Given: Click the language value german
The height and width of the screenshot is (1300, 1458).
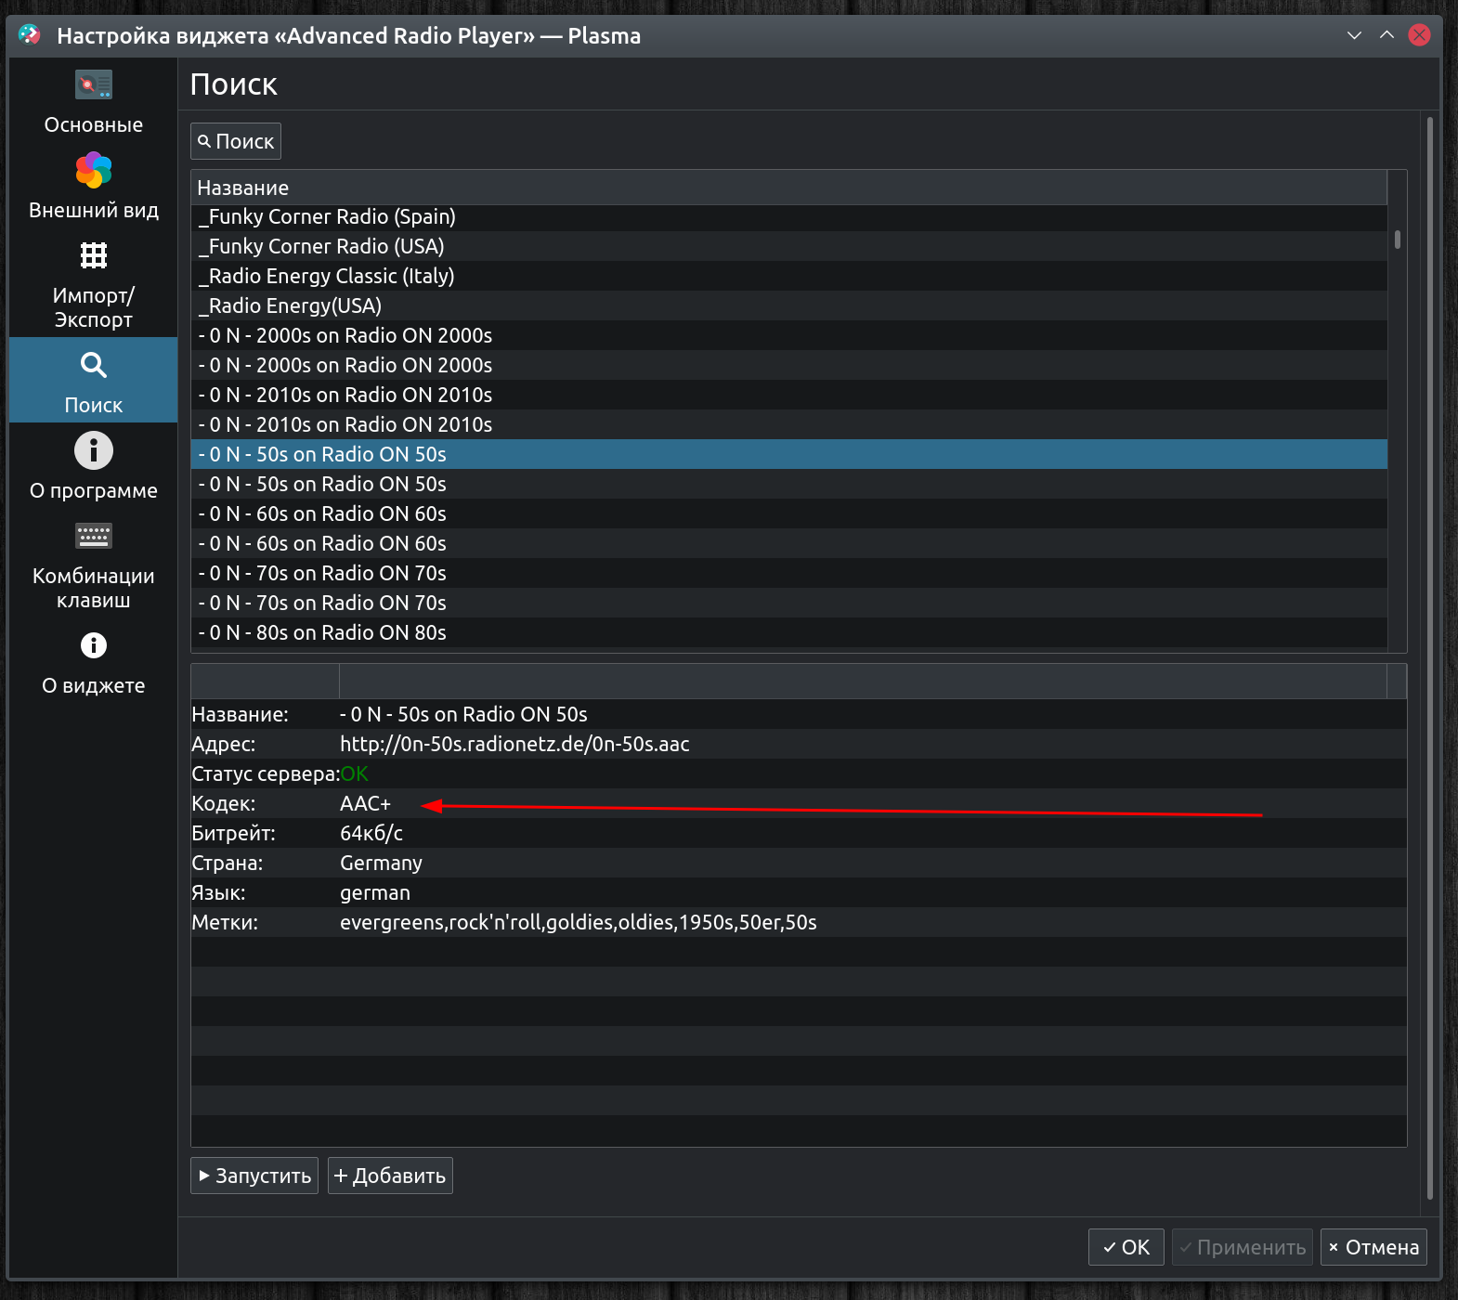Looking at the screenshot, I should pyautogui.click(x=375, y=892).
